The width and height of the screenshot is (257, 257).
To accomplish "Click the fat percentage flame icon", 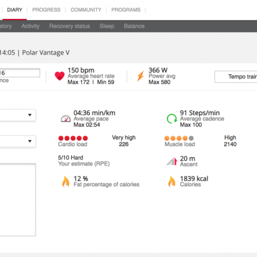I will coord(66,182).
